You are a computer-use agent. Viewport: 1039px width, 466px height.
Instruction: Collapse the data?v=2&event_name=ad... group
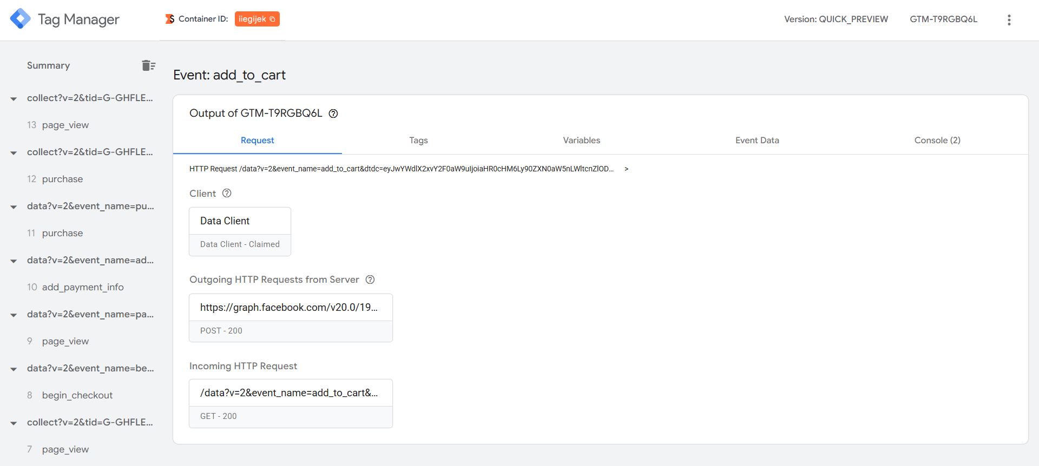[x=14, y=261]
